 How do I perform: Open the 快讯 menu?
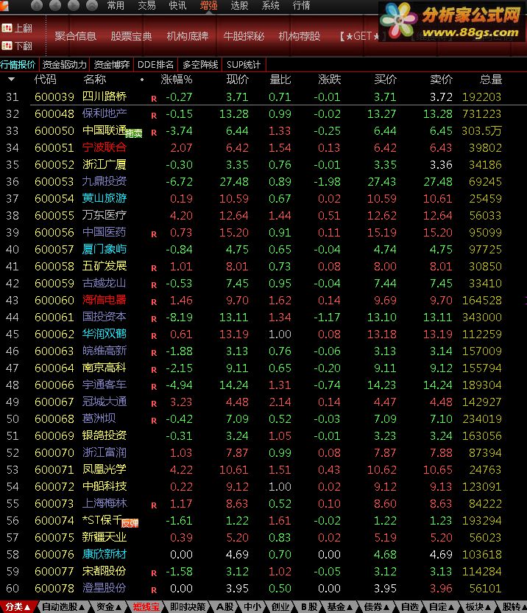[177, 5]
